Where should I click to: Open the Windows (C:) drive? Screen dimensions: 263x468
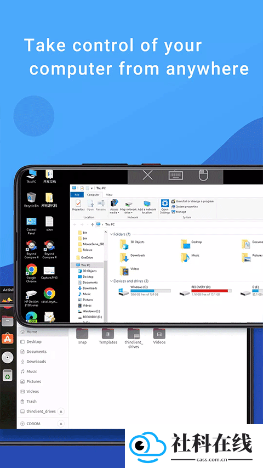click(144, 291)
